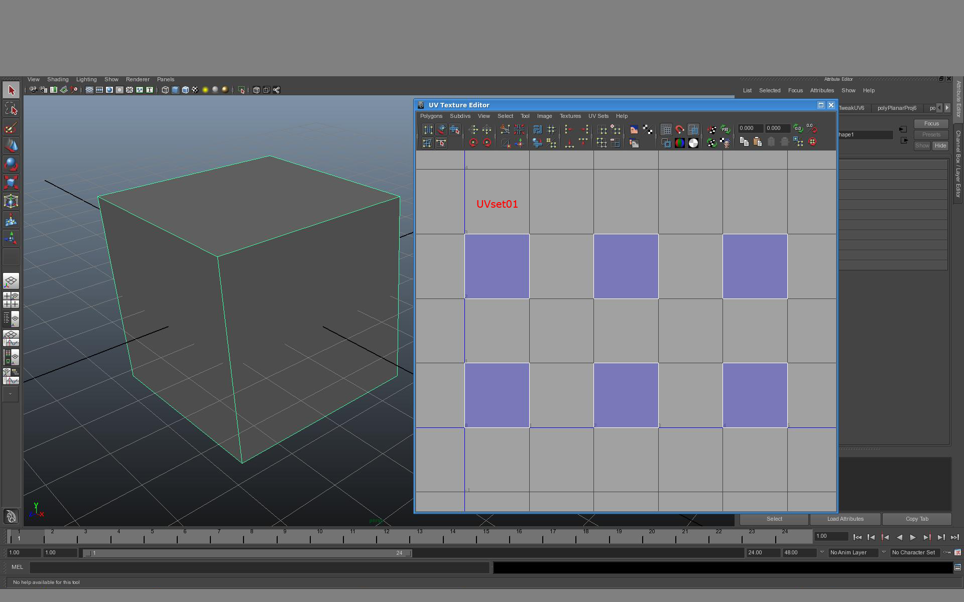Toggle pixel snap magnet in UV editor

coord(680,130)
